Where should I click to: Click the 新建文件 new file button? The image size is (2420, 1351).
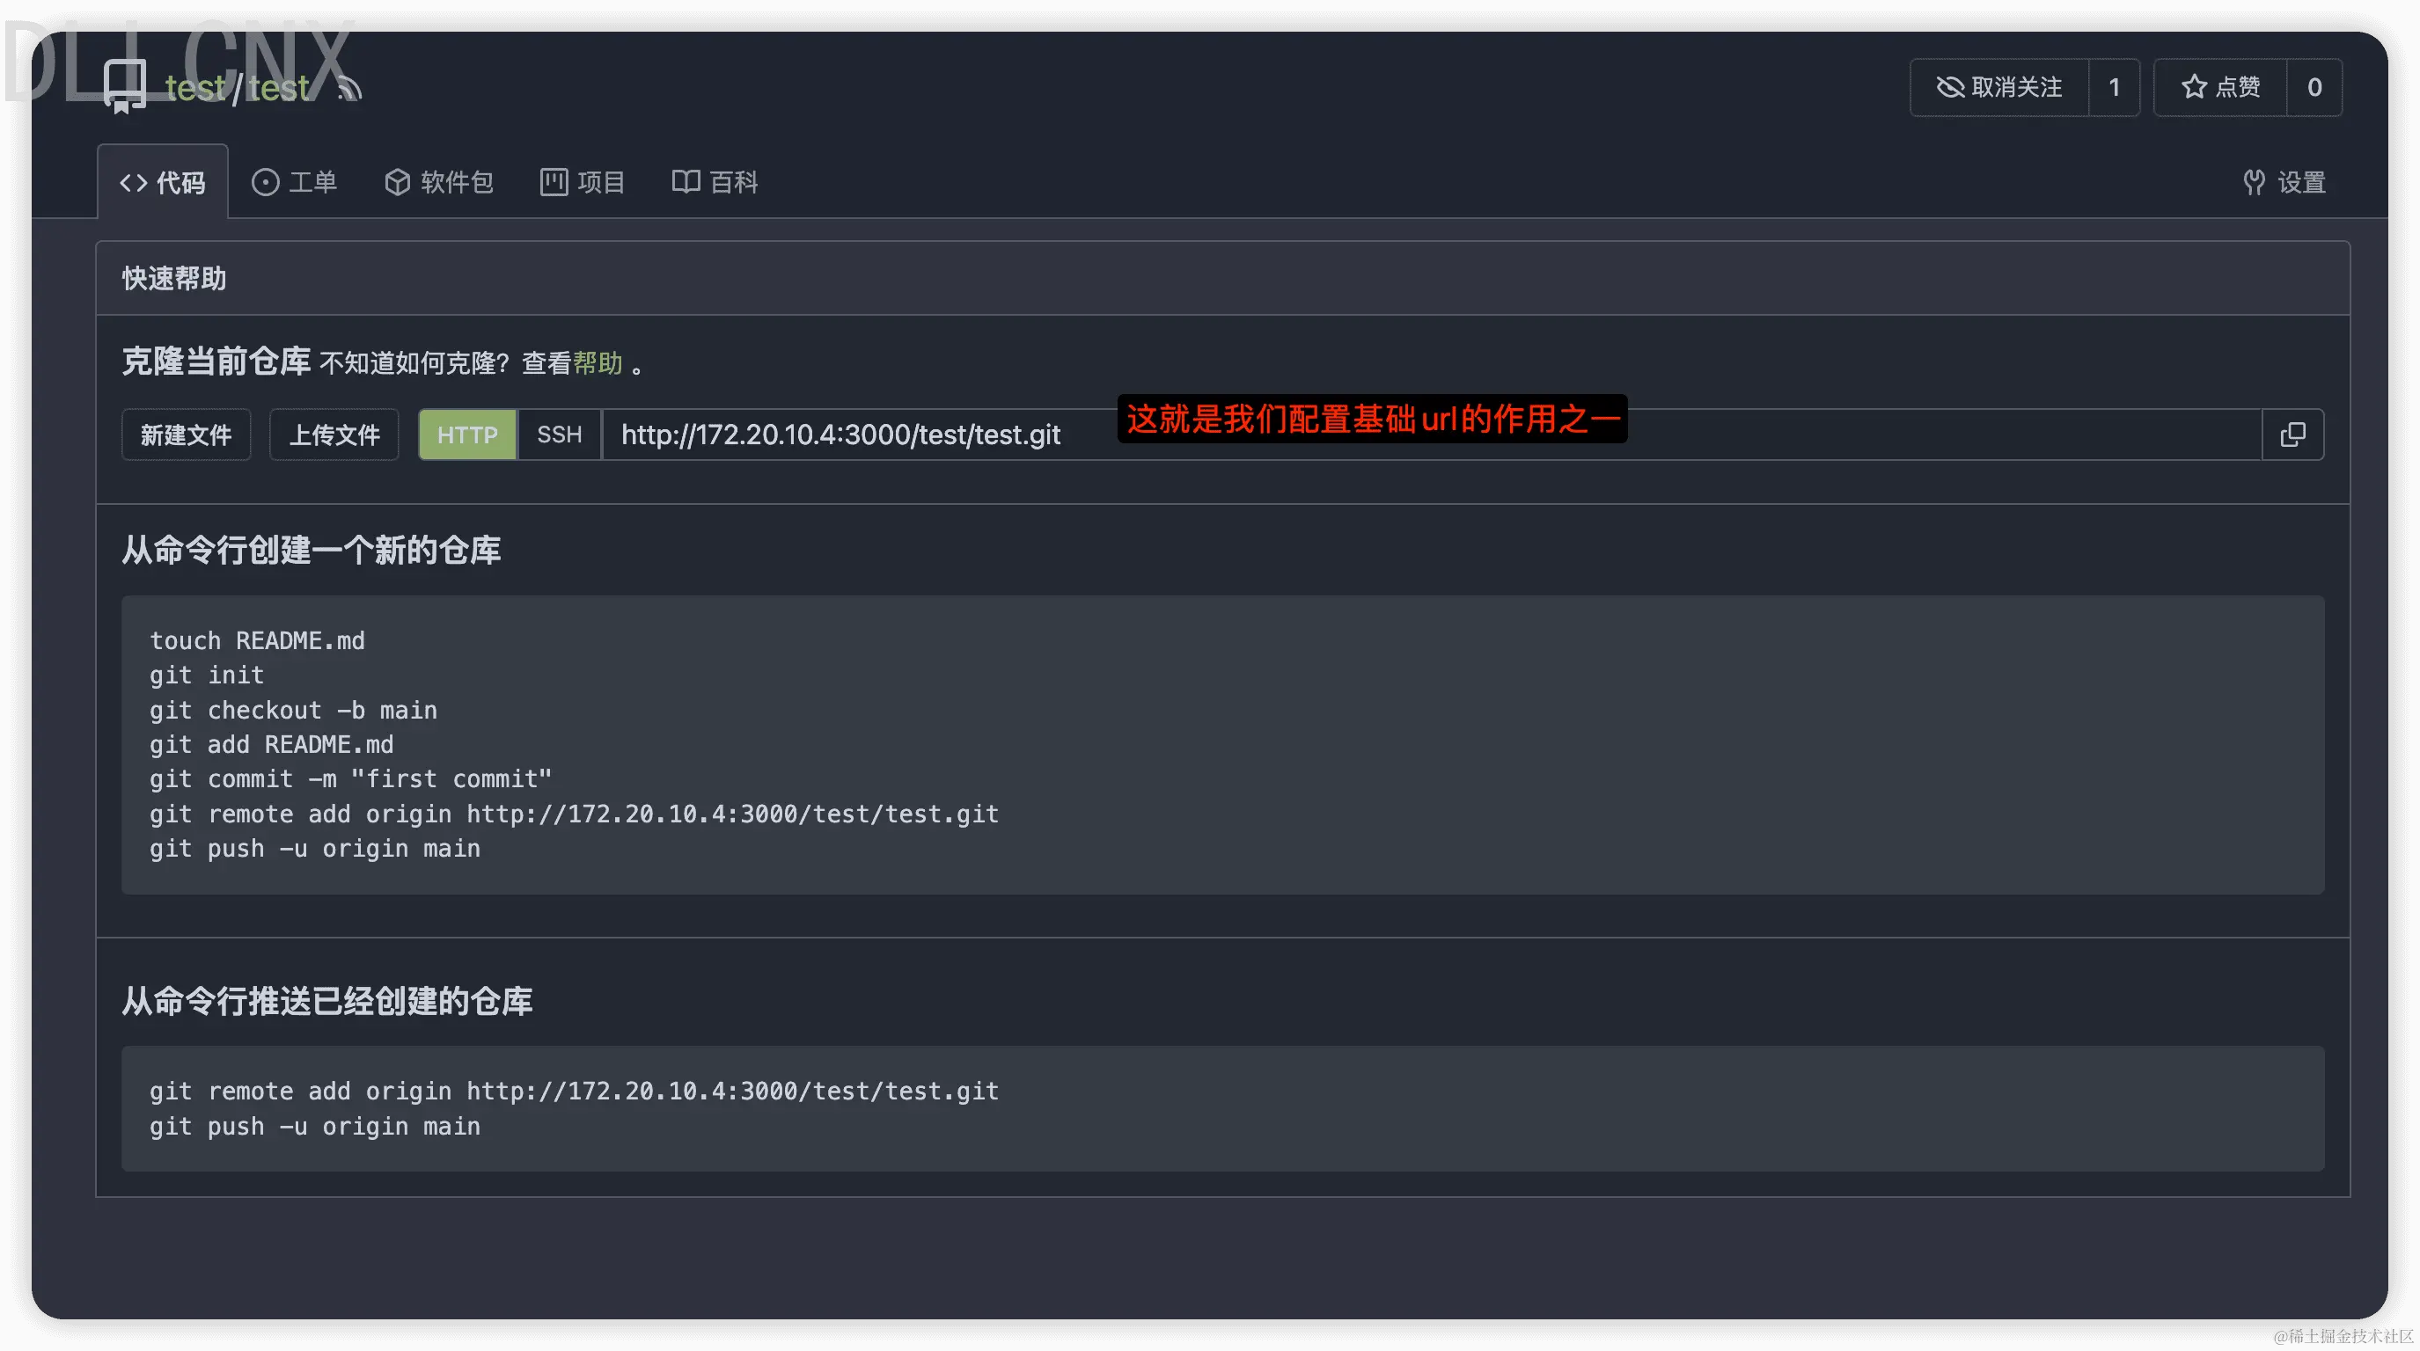click(186, 435)
